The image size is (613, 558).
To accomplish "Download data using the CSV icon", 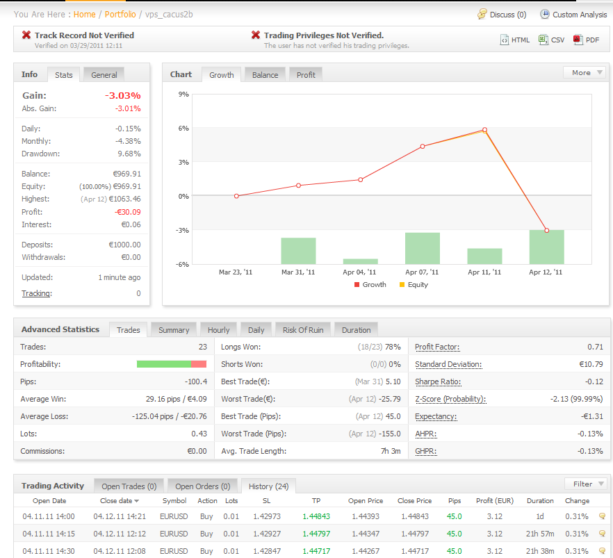I will (x=543, y=40).
